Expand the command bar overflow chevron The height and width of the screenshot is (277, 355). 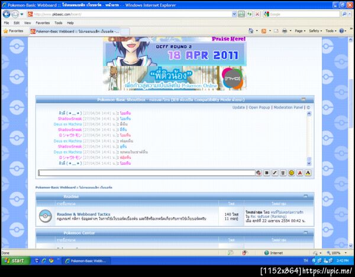(351, 29)
